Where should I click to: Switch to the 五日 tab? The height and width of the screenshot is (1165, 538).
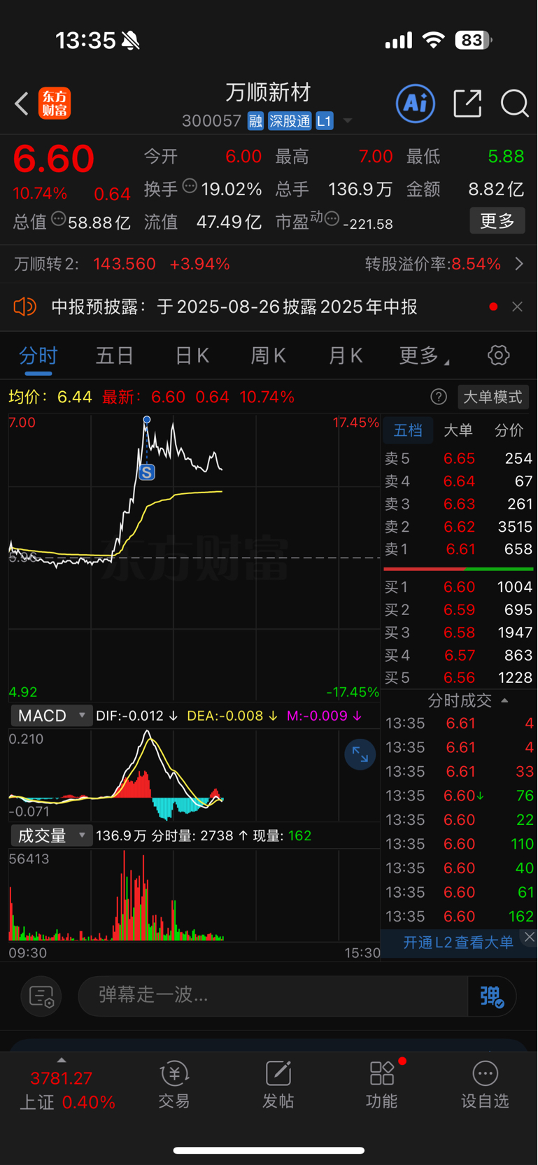[x=115, y=355]
